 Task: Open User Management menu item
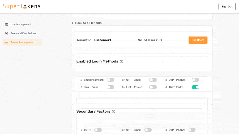[21, 24]
